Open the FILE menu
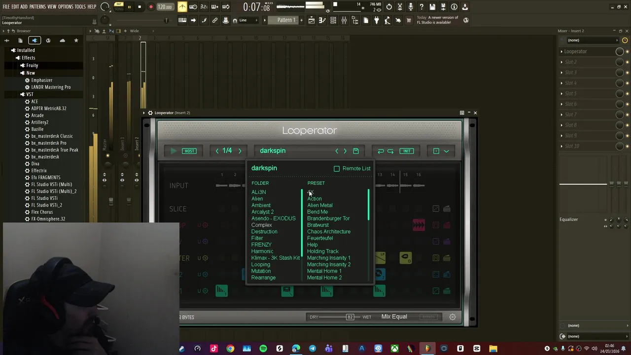The width and height of the screenshot is (631, 355). (6, 7)
